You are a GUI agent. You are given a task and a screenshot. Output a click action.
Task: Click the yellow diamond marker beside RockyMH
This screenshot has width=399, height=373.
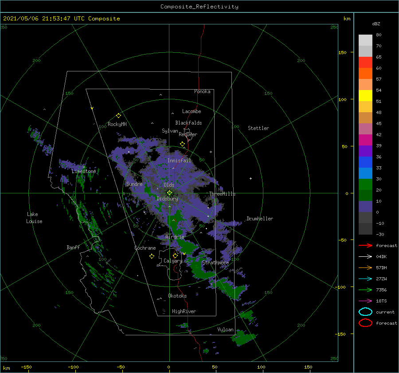118,116
